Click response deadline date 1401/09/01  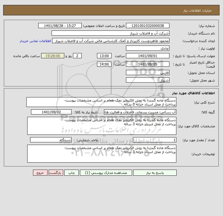tap(148, 56)
